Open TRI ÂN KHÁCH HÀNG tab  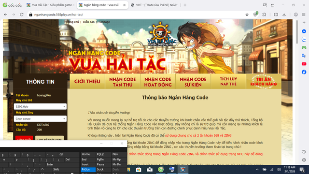pos(264,82)
